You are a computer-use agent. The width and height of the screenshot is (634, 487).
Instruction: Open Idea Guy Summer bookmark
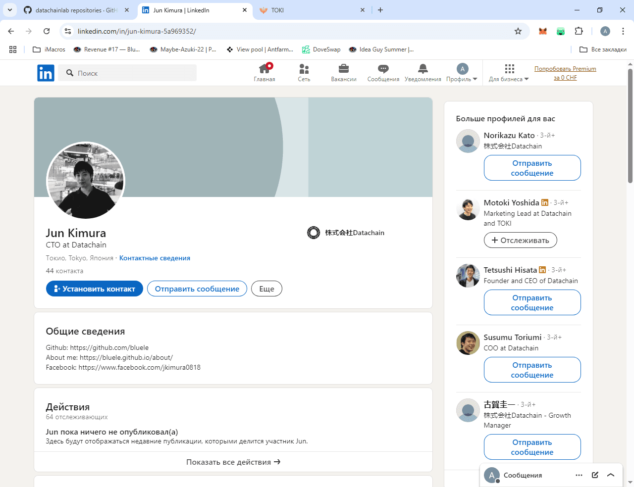(x=381, y=49)
